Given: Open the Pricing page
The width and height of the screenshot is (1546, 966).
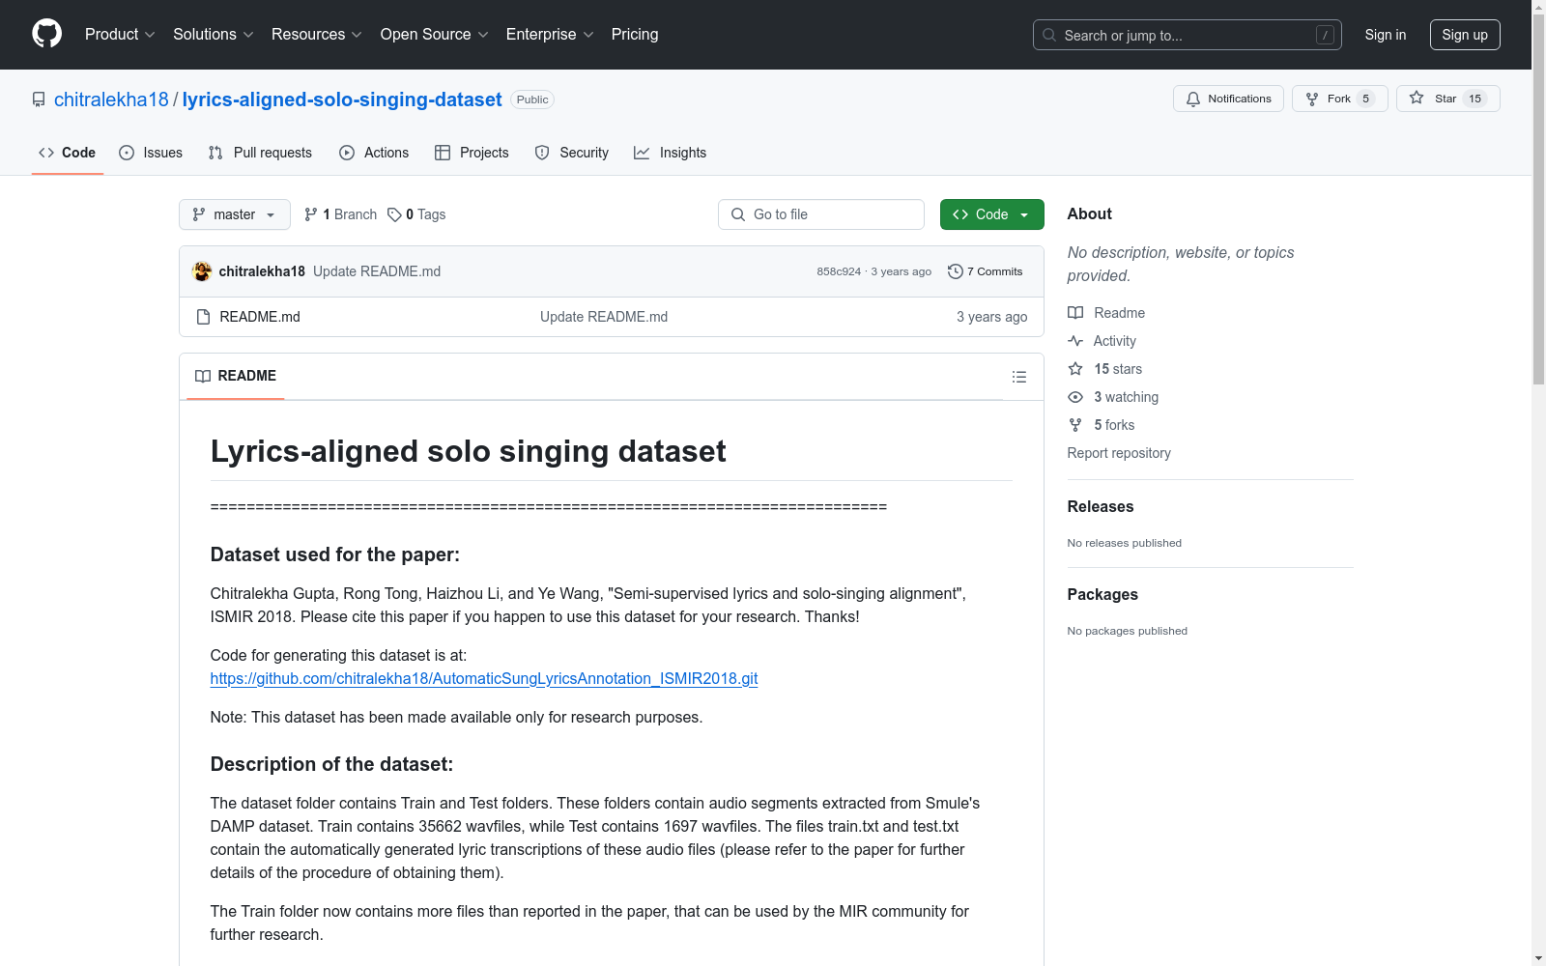Looking at the screenshot, I should point(635,35).
